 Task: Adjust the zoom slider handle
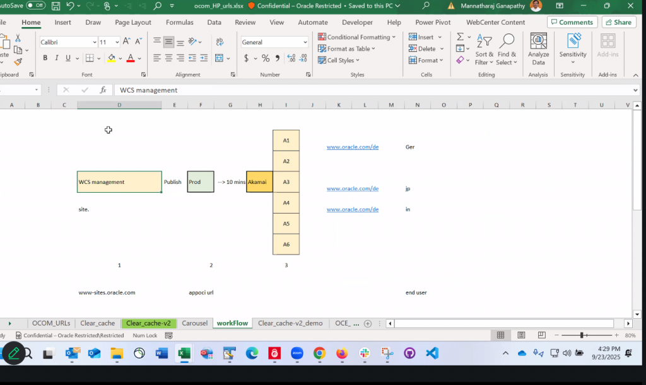[x=582, y=335]
